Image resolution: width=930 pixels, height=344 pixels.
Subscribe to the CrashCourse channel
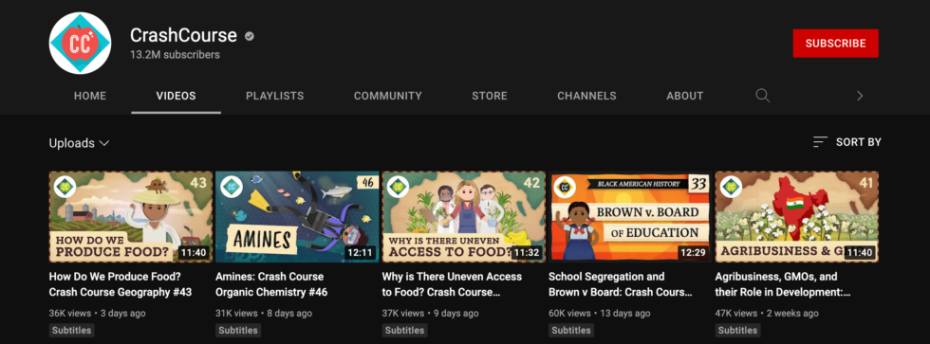(836, 44)
